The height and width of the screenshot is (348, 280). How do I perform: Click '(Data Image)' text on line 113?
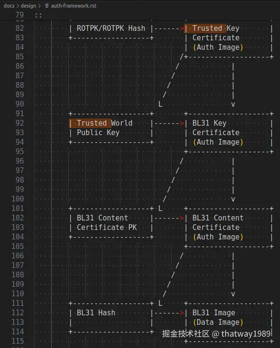[x=218, y=322]
